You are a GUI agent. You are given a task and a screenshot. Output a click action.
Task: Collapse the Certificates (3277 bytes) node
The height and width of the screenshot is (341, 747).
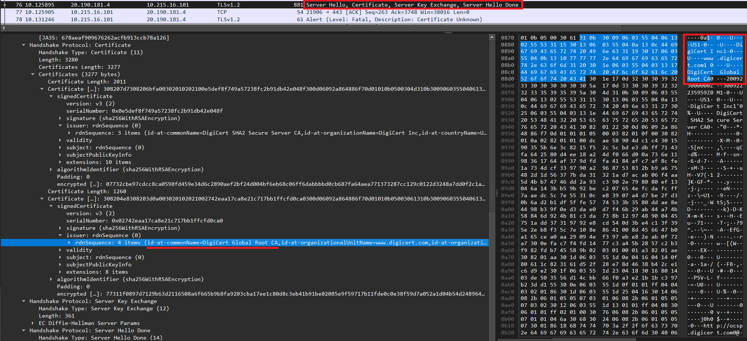[x=33, y=74]
